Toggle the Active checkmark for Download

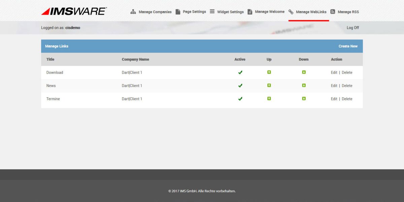click(x=240, y=72)
